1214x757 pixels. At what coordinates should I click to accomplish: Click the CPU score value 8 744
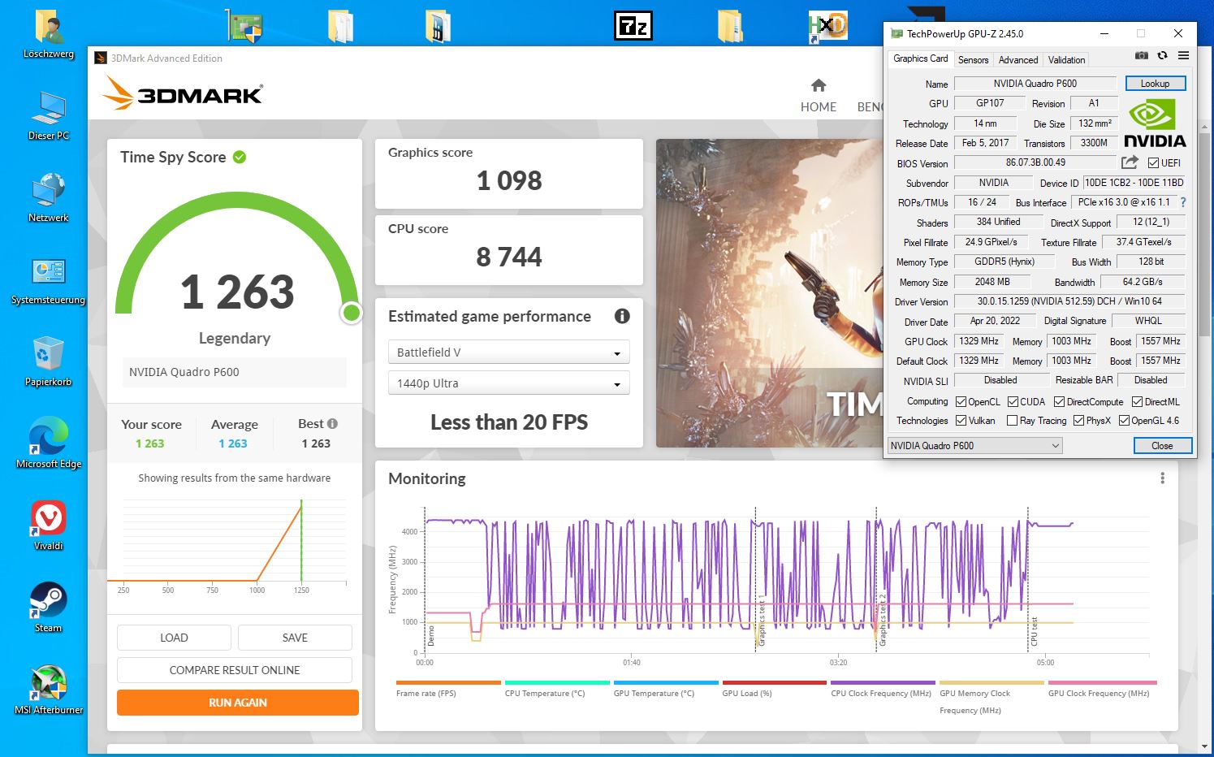pyautogui.click(x=509, y=257)
